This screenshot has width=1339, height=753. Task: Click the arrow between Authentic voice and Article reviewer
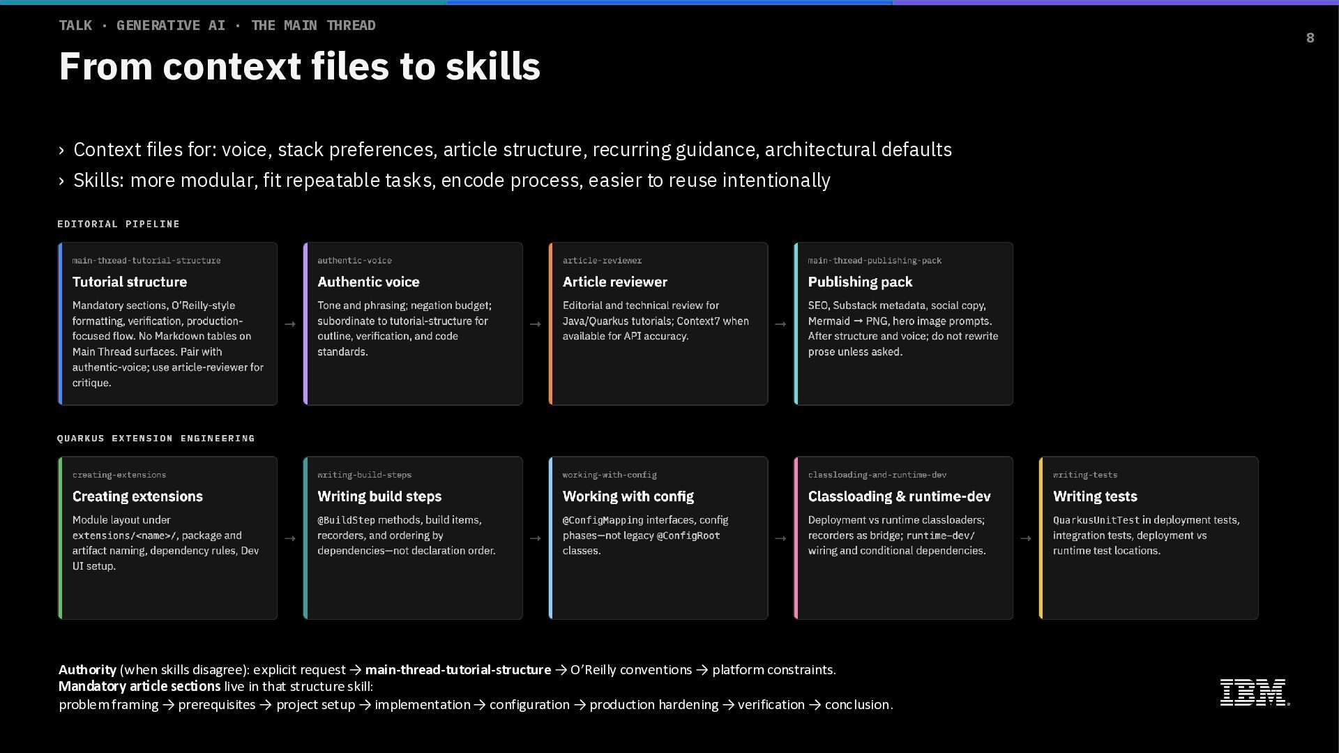[536, 324]
